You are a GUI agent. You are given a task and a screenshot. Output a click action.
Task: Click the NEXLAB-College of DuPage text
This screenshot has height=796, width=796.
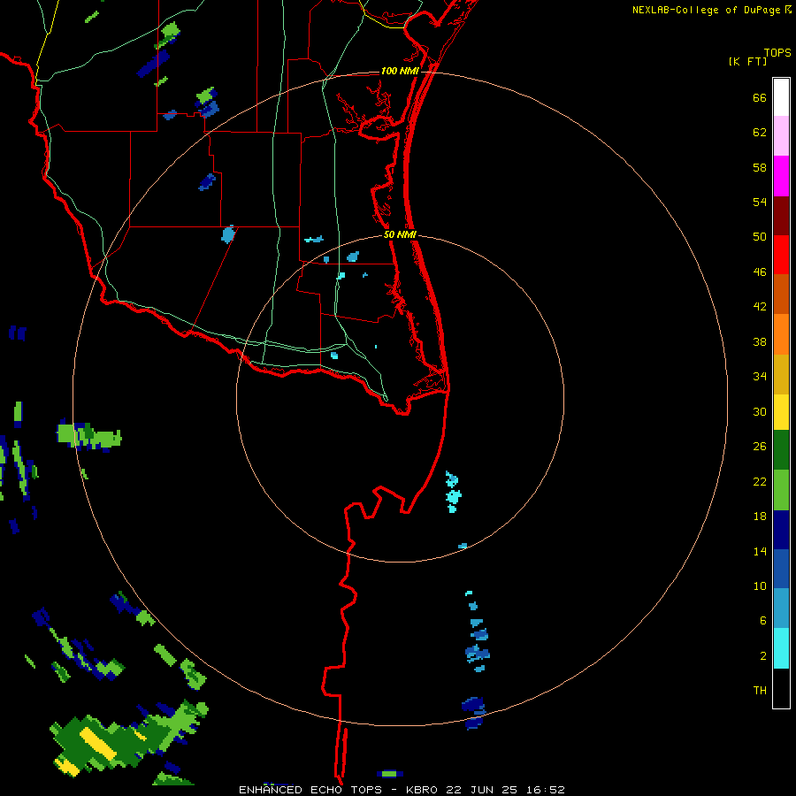(x=706, y=10)
